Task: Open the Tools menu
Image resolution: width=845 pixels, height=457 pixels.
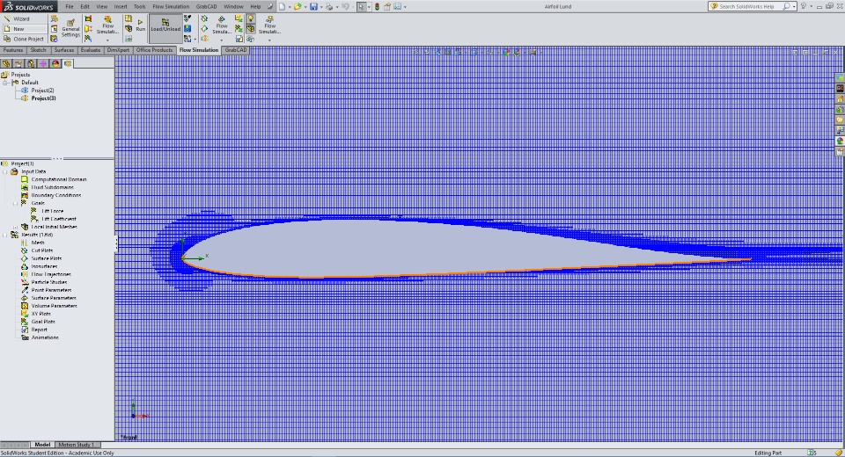Action: click(140, 6)
